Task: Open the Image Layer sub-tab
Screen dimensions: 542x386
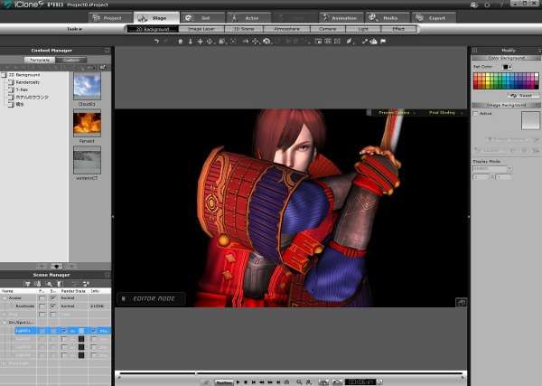Action: click(201, 29)
